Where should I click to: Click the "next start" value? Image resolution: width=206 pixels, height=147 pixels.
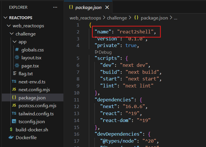point(142,79)
